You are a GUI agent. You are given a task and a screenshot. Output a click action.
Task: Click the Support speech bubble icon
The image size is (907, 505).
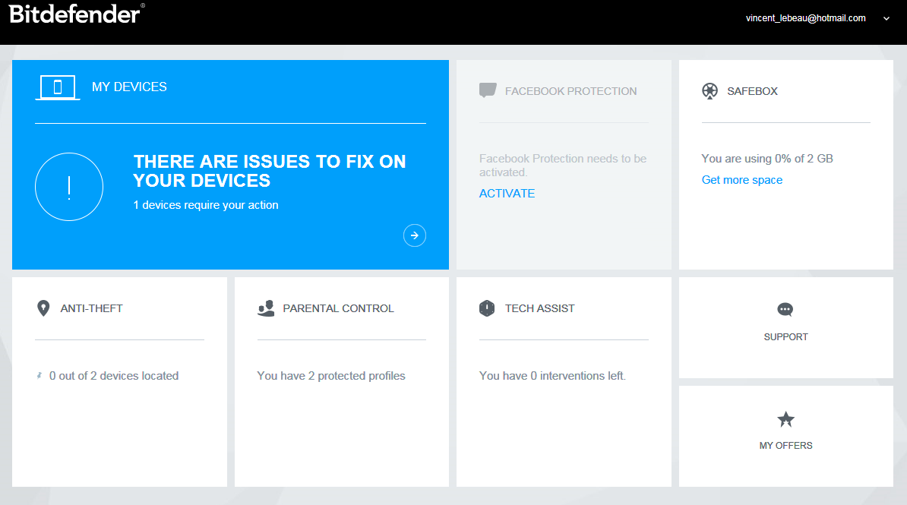pos(785,310)
